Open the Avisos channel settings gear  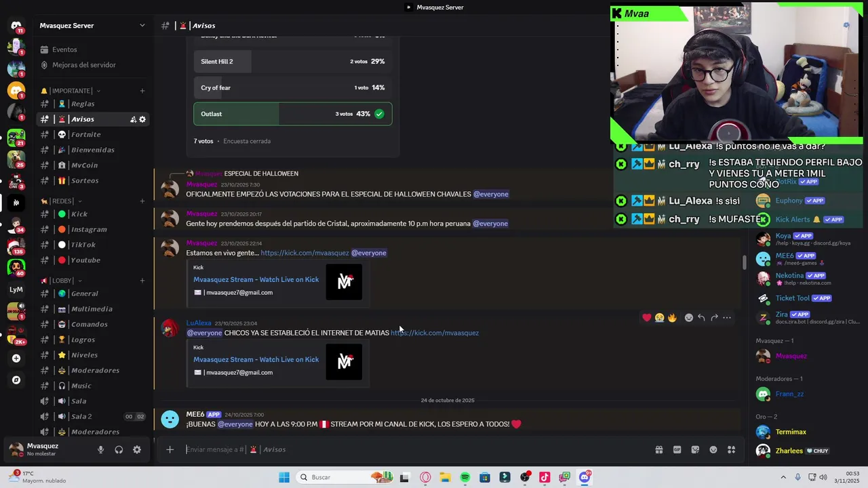(142, 119)
